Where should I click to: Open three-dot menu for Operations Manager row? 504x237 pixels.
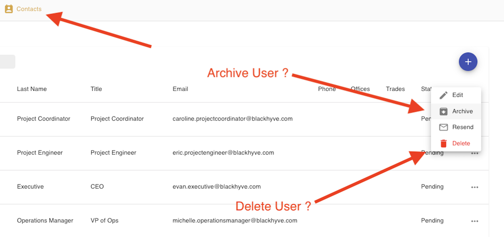click(x=474, y=221)
